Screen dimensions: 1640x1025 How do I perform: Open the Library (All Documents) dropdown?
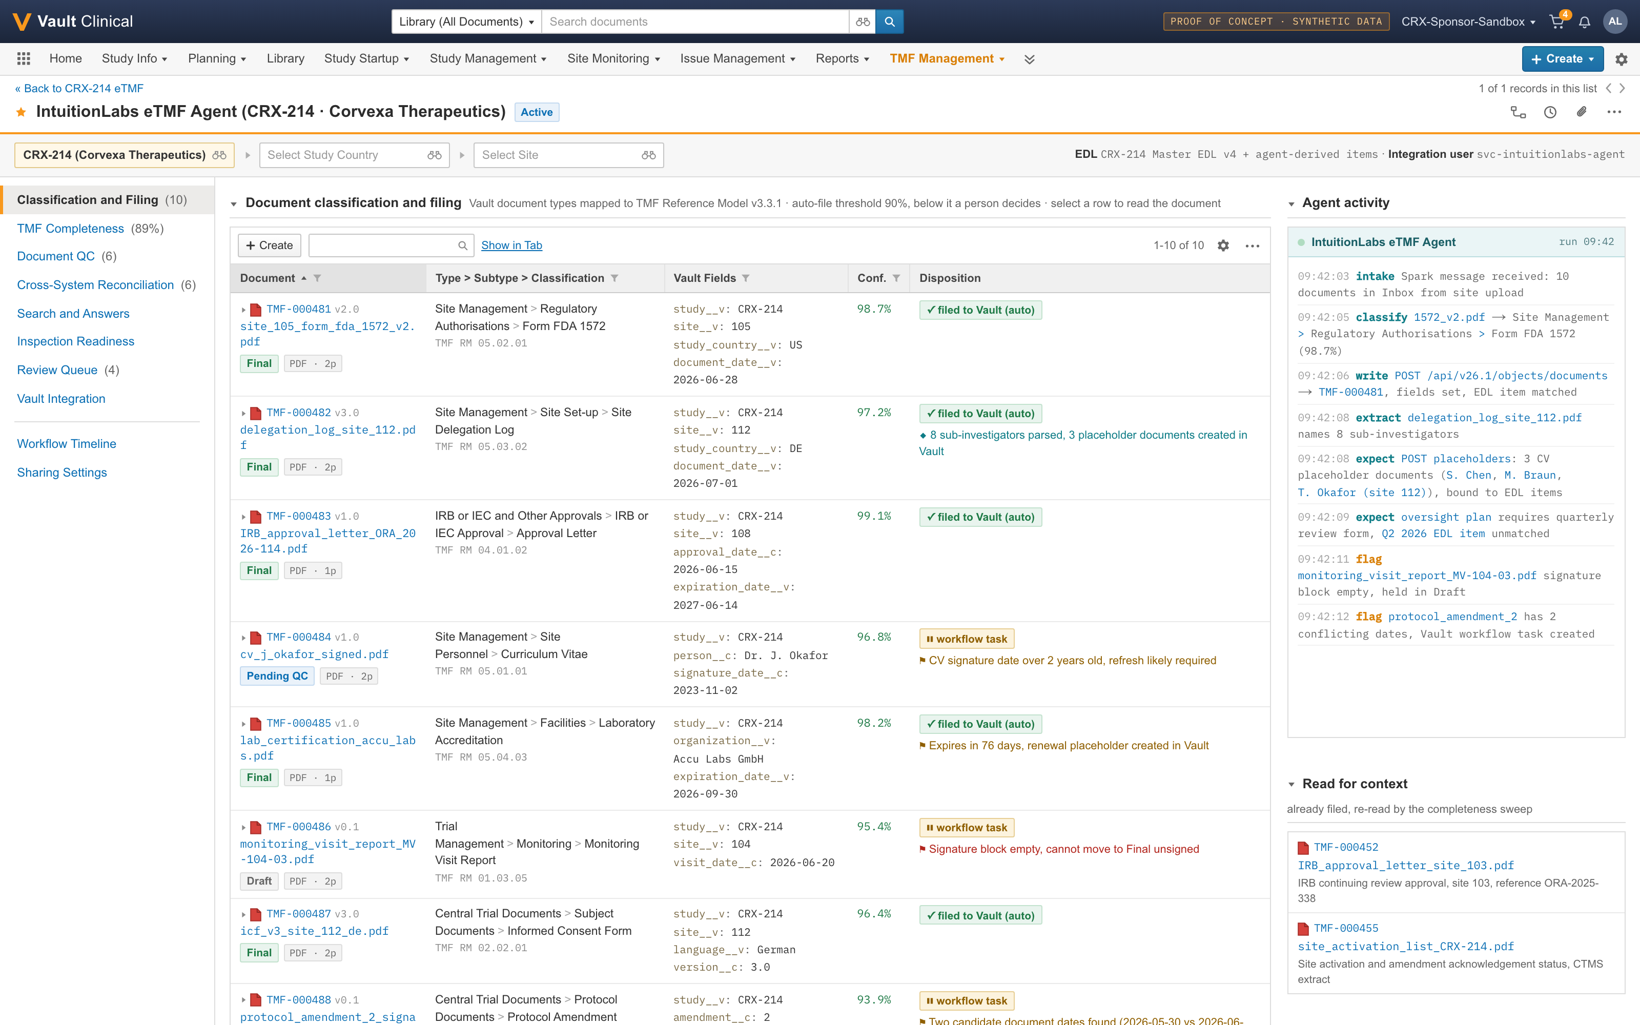tap(466, 22)
